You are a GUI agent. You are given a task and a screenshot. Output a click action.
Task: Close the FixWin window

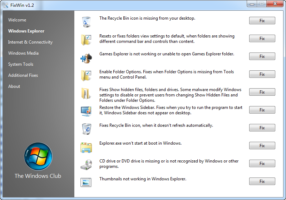coord(275,4)
